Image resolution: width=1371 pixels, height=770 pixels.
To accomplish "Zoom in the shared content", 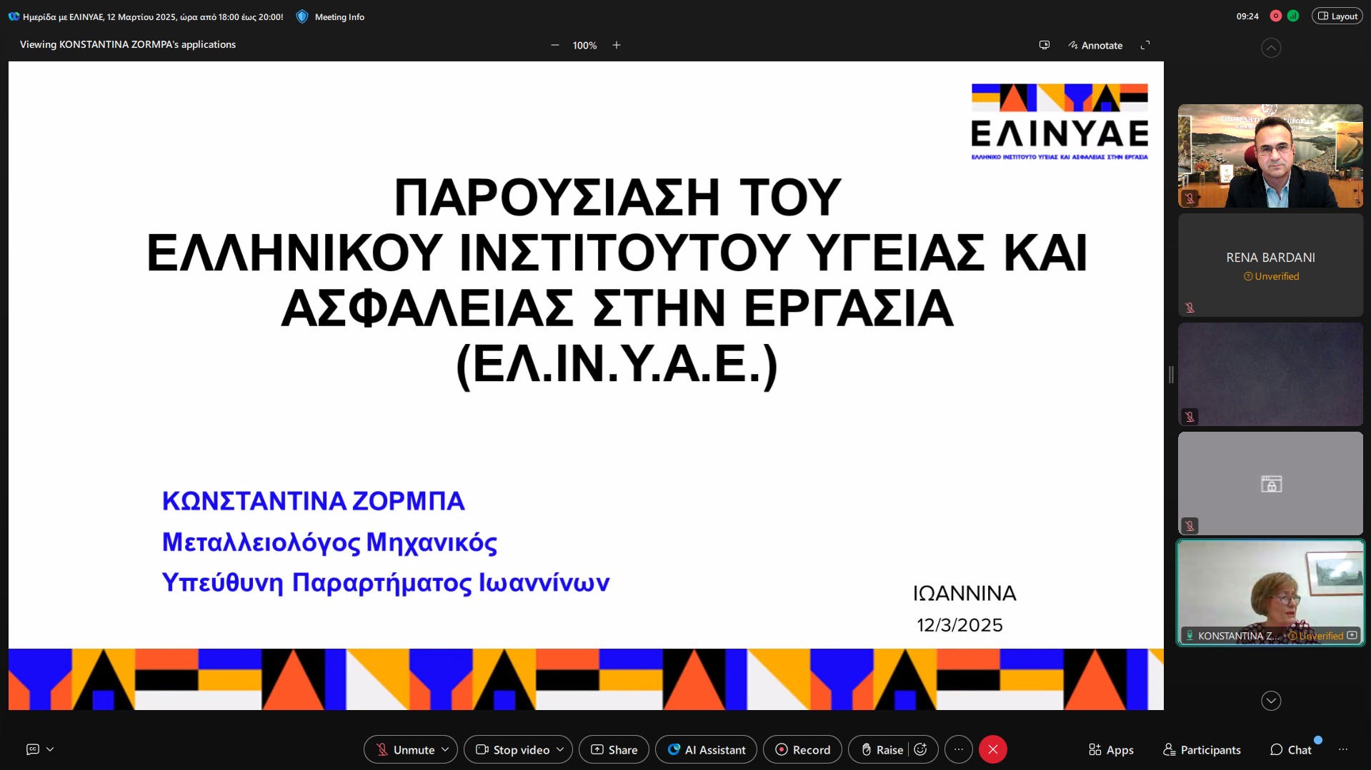I will pyautogui.click(x=617, y=45).
